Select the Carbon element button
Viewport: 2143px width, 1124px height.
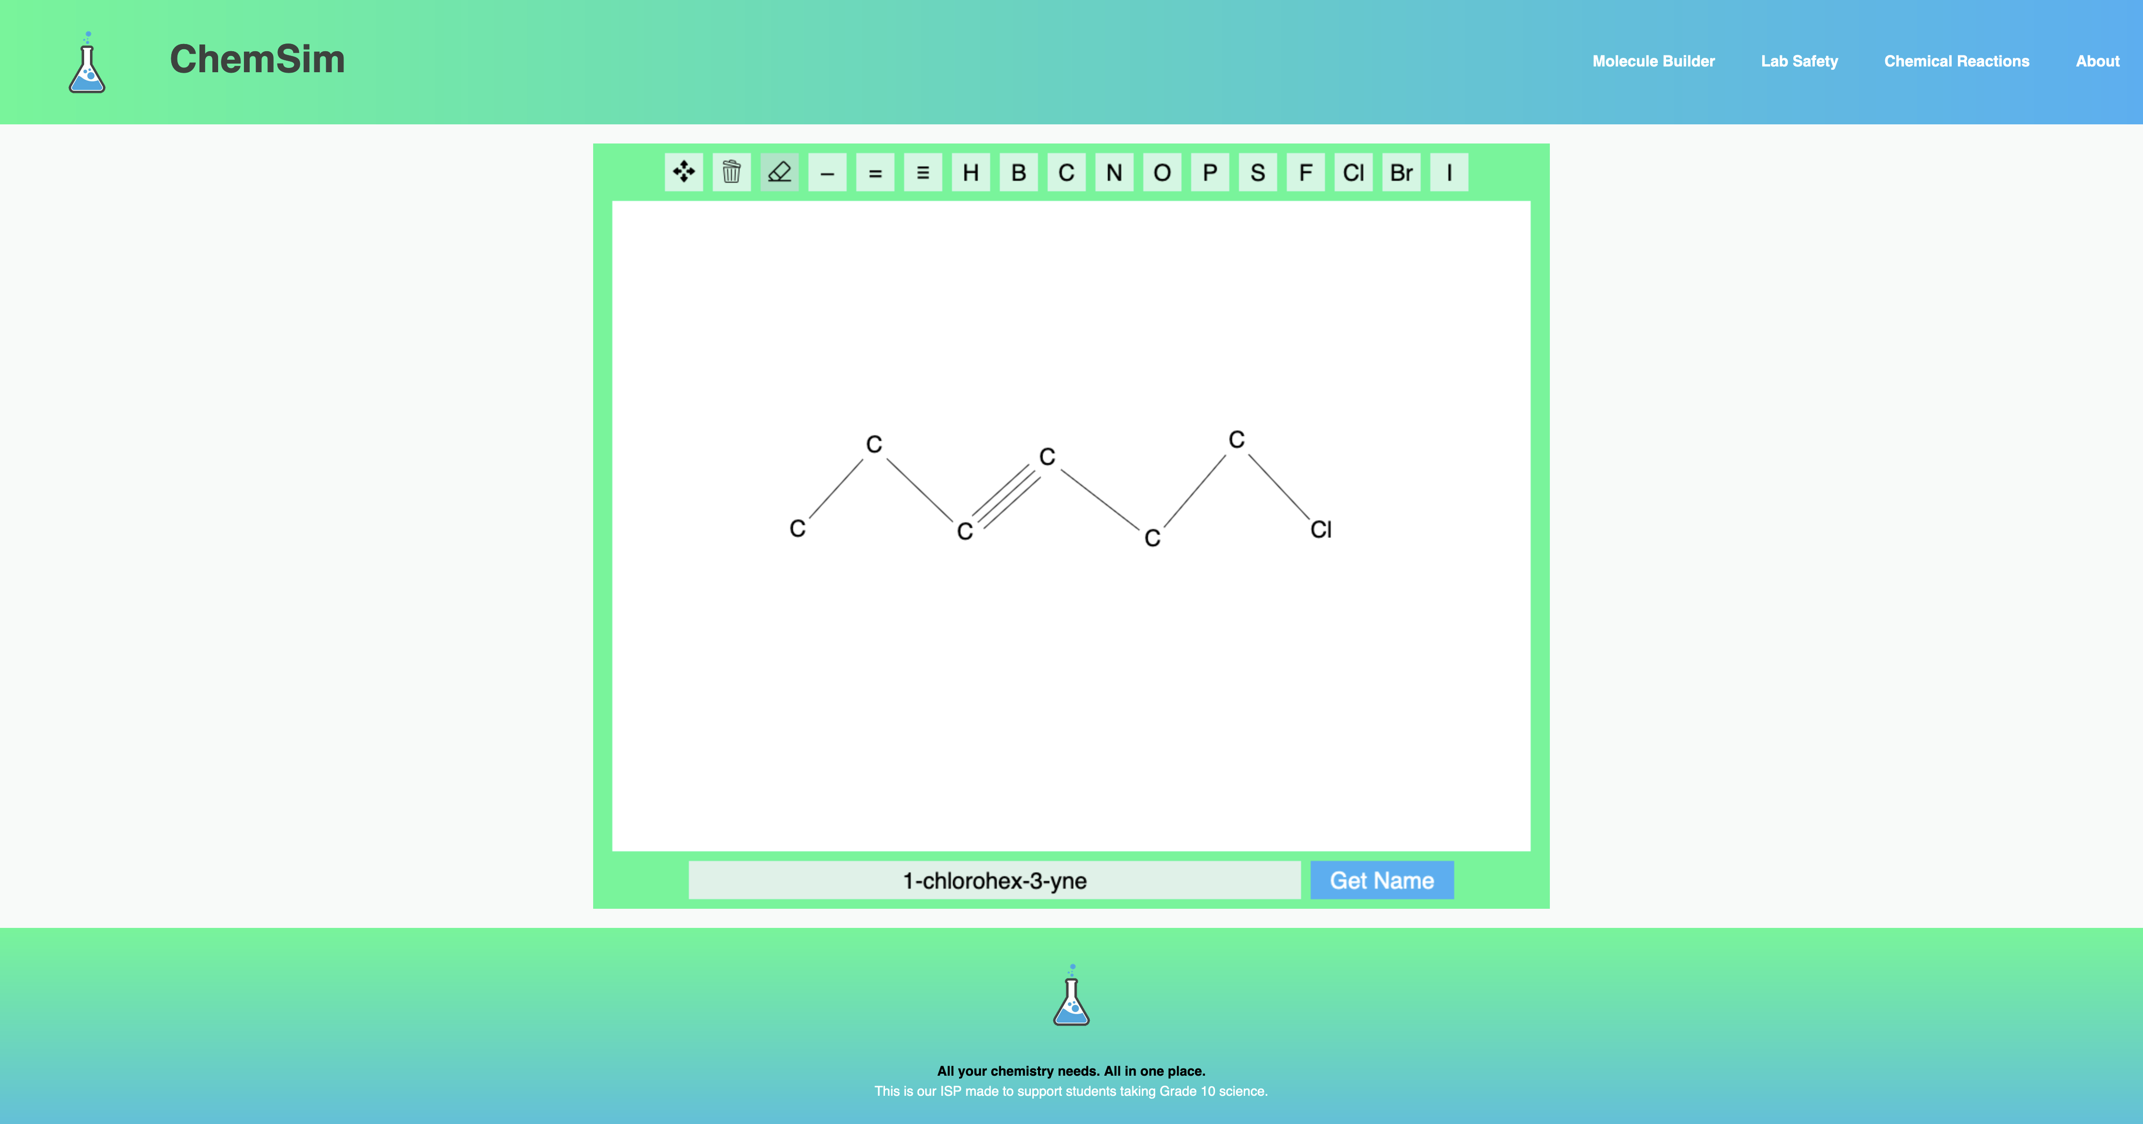click(x=1066, y=171)
